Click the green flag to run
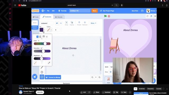The image size is (169, 95). [x=105, y=16]
